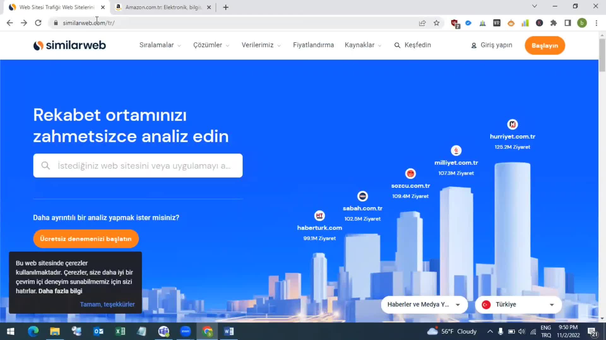Viewport: 606px width, 340px height.
Task: Open Zoom from the taskbar
Action: (186, 331)
